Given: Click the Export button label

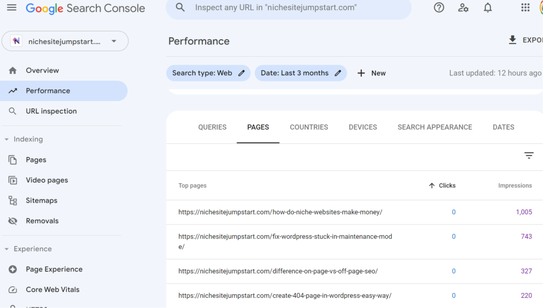Looking at the screenshot, I should pyautogui.click(x=532, y=40).
